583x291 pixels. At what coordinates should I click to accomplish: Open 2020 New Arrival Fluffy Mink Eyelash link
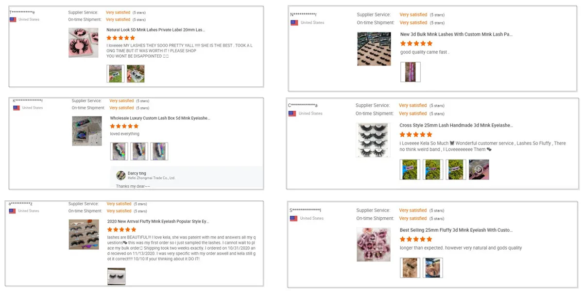click(158, 221)
